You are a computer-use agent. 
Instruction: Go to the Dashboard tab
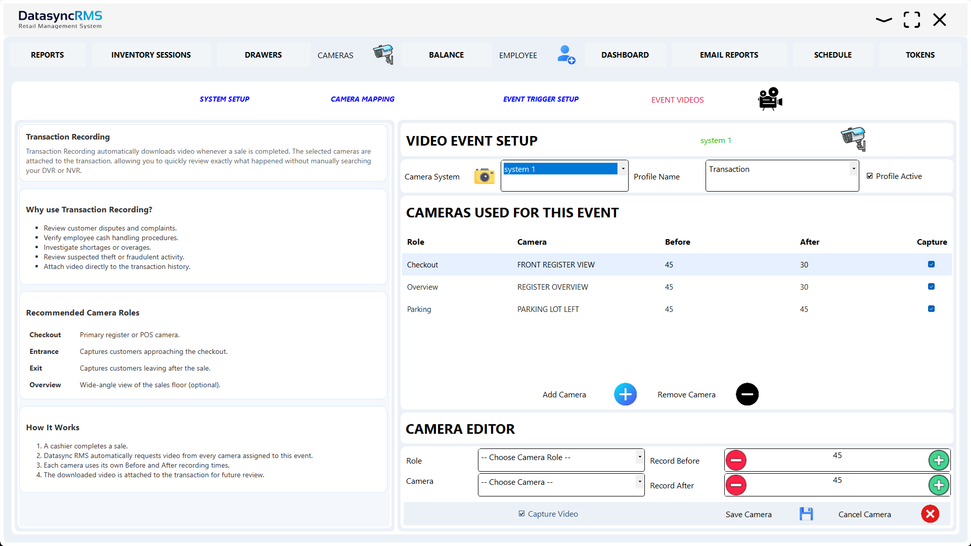(625, 55)
